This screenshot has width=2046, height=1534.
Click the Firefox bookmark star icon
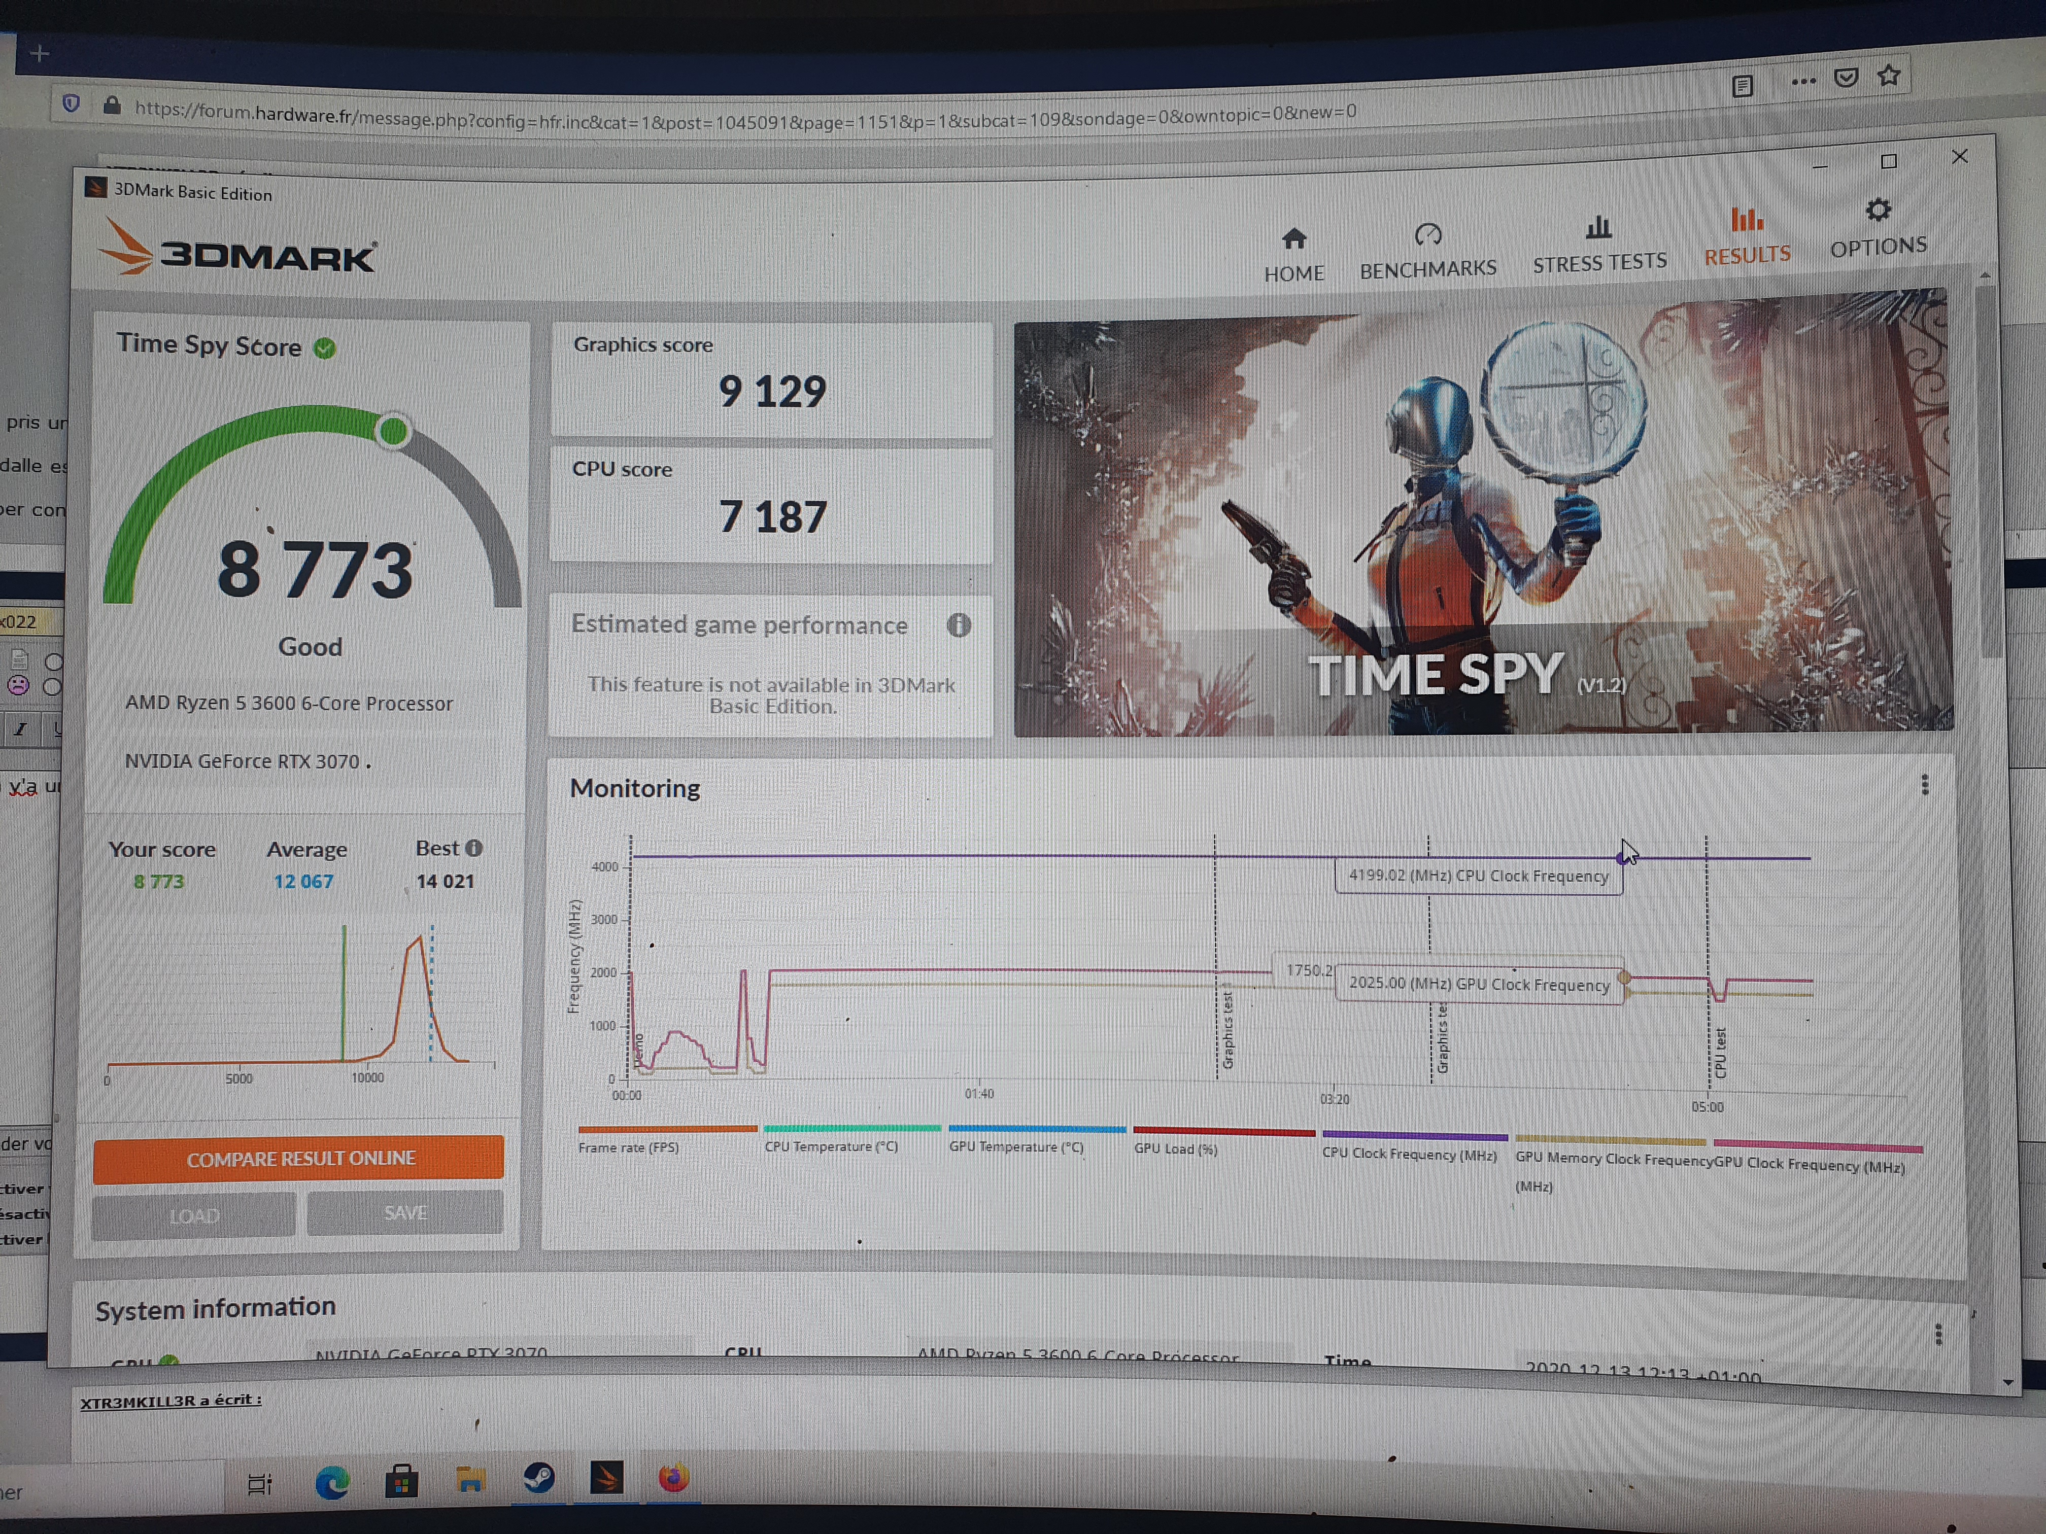click(x=1889, y=76)
